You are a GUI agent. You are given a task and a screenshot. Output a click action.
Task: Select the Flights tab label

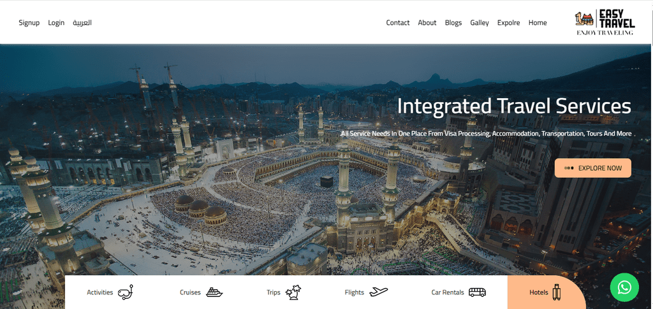click(355, 292)
